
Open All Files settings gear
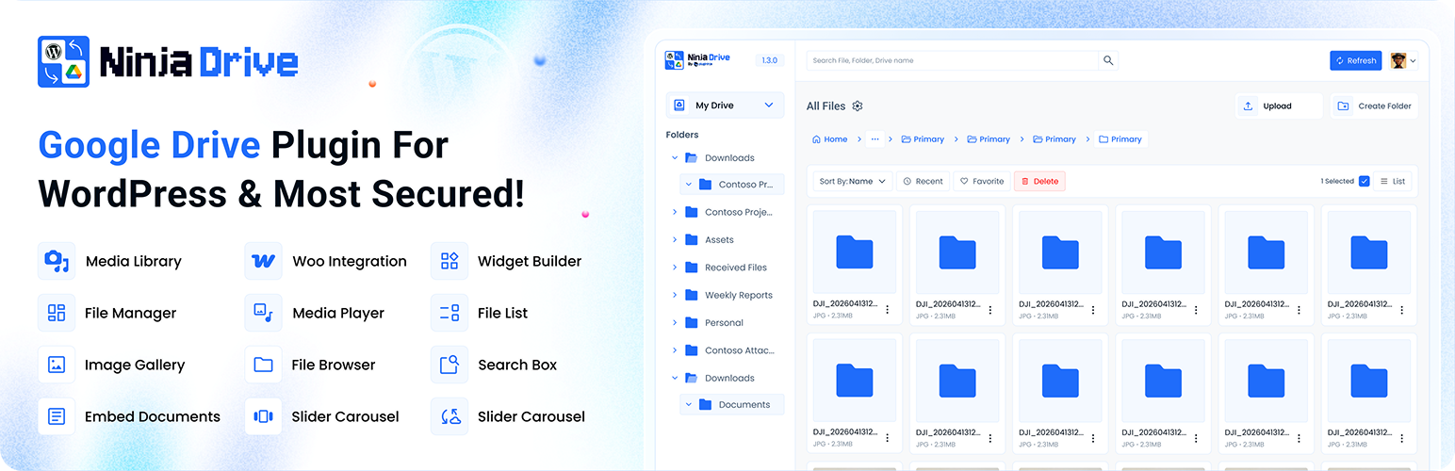coord(858,106)
